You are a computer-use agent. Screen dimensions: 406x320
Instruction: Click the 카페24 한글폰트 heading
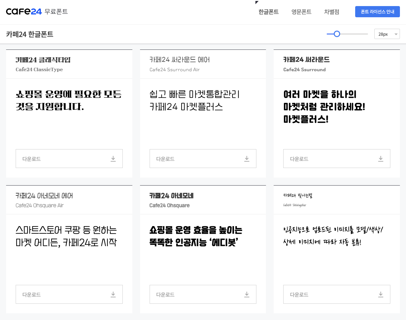click(x=30, y=34)
